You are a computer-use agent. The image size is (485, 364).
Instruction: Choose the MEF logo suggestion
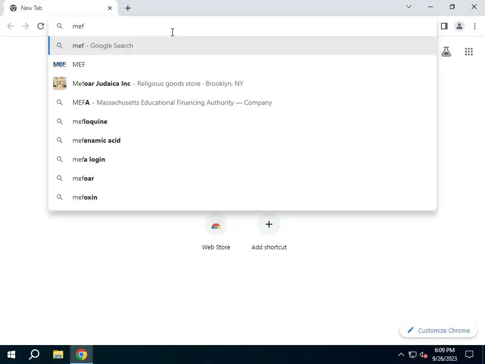[242, 64]
